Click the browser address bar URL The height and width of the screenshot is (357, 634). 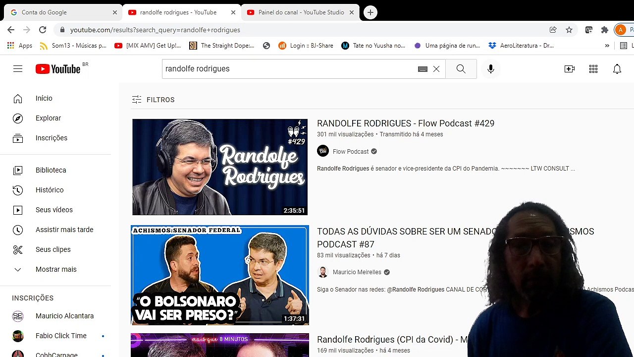point(155,30)
